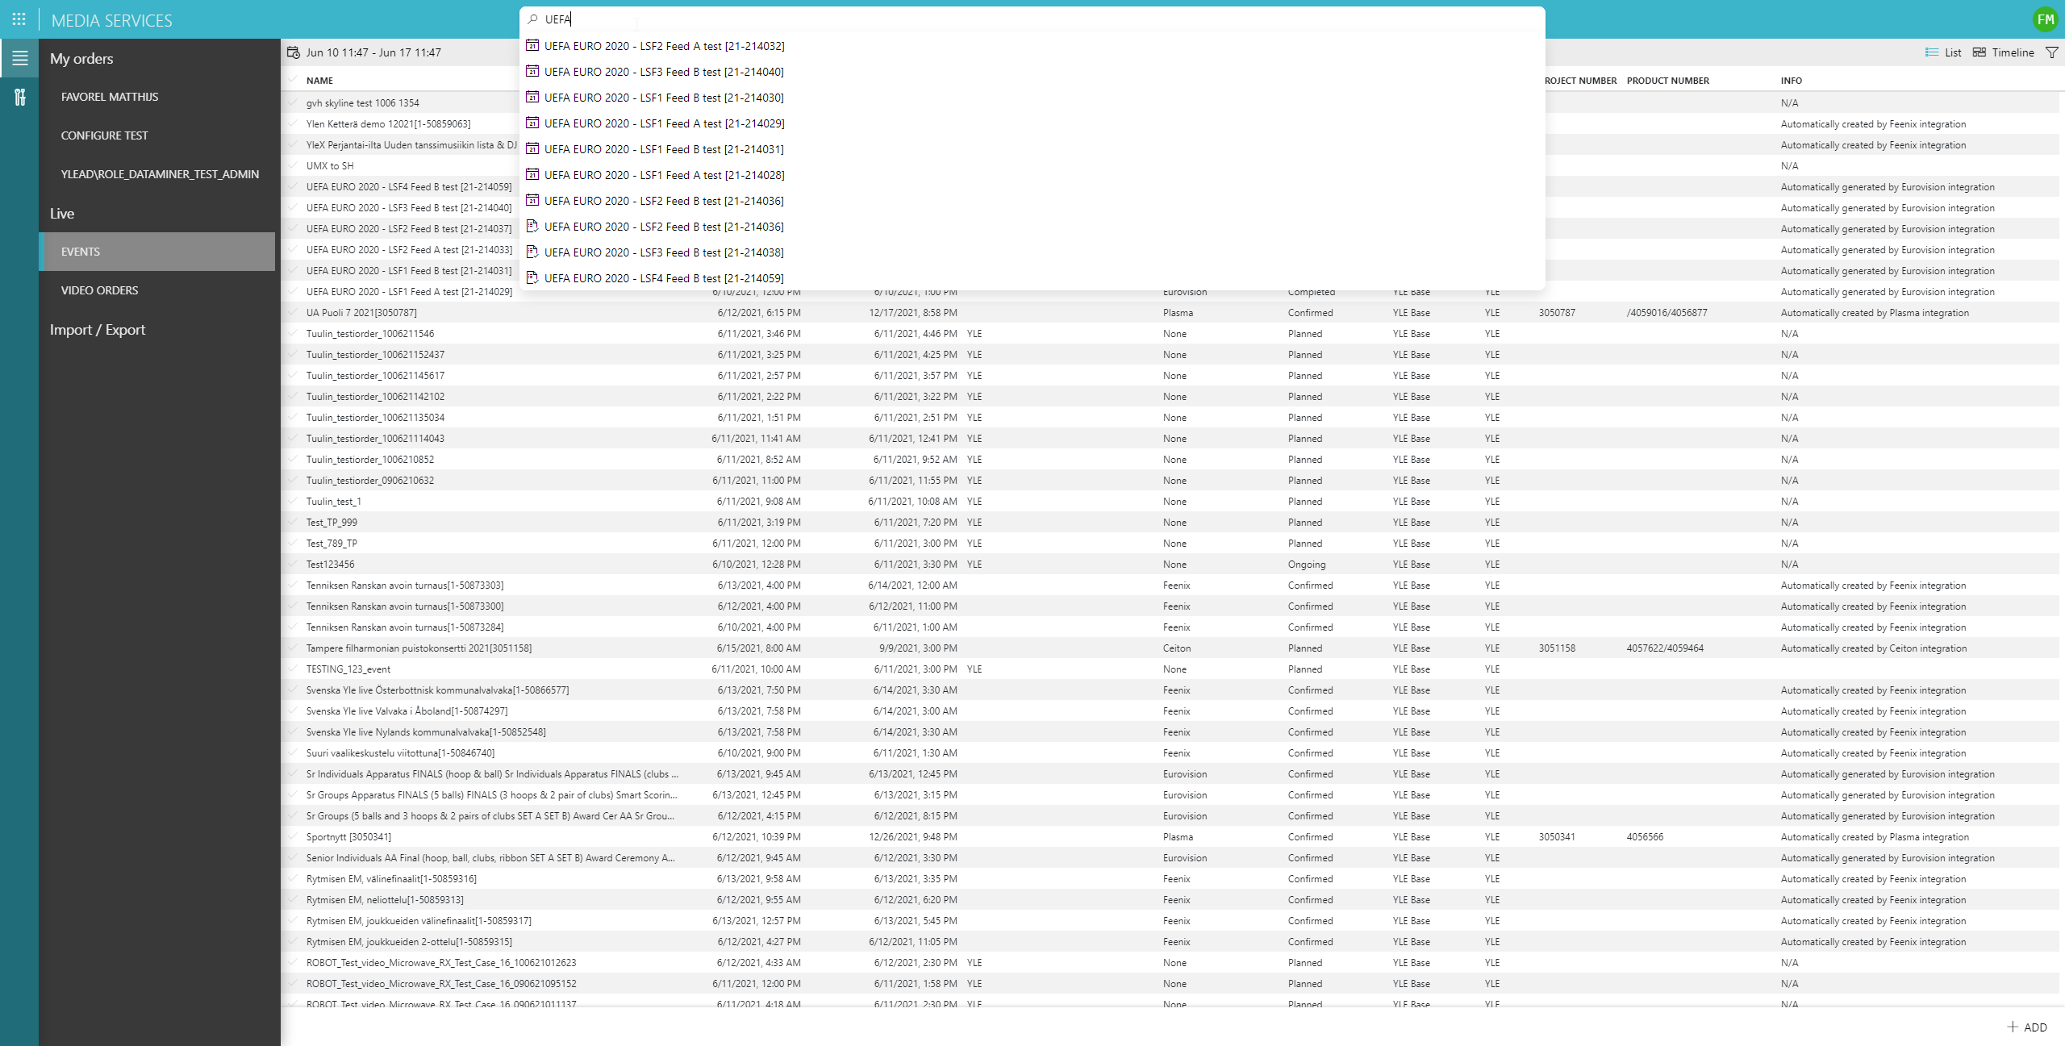Screen dimensions: 2065x1046
Task: Toggle checkmark on UMX to SH row
Action: coord(294,165)
